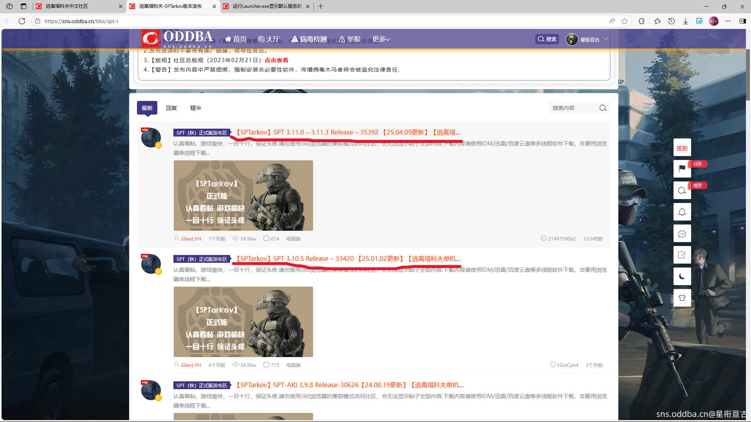Click category tag on SPT 3.10.5 post
This screenshot has height=422, width=751.
click(202, 259)
